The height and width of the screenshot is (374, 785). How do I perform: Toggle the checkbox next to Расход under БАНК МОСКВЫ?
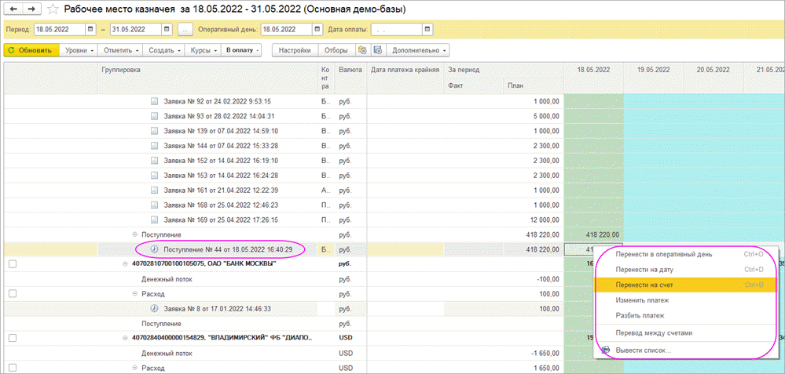pos(11,293)
